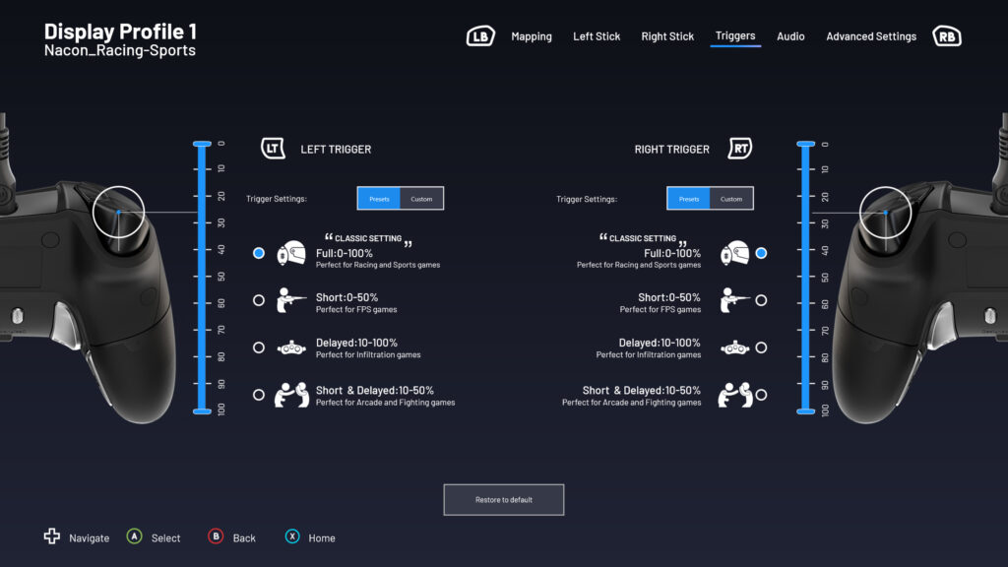Viewport: 1008px width, 567px height.
Task: Click the left trigger vertical range slider
Action: (203, 278)
